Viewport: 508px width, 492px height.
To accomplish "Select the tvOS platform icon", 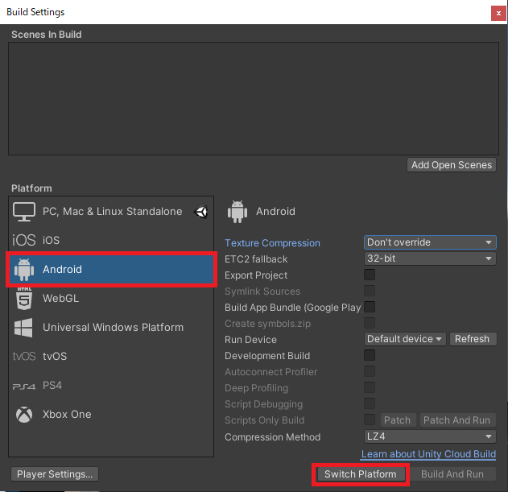I will tap(24, 356).
